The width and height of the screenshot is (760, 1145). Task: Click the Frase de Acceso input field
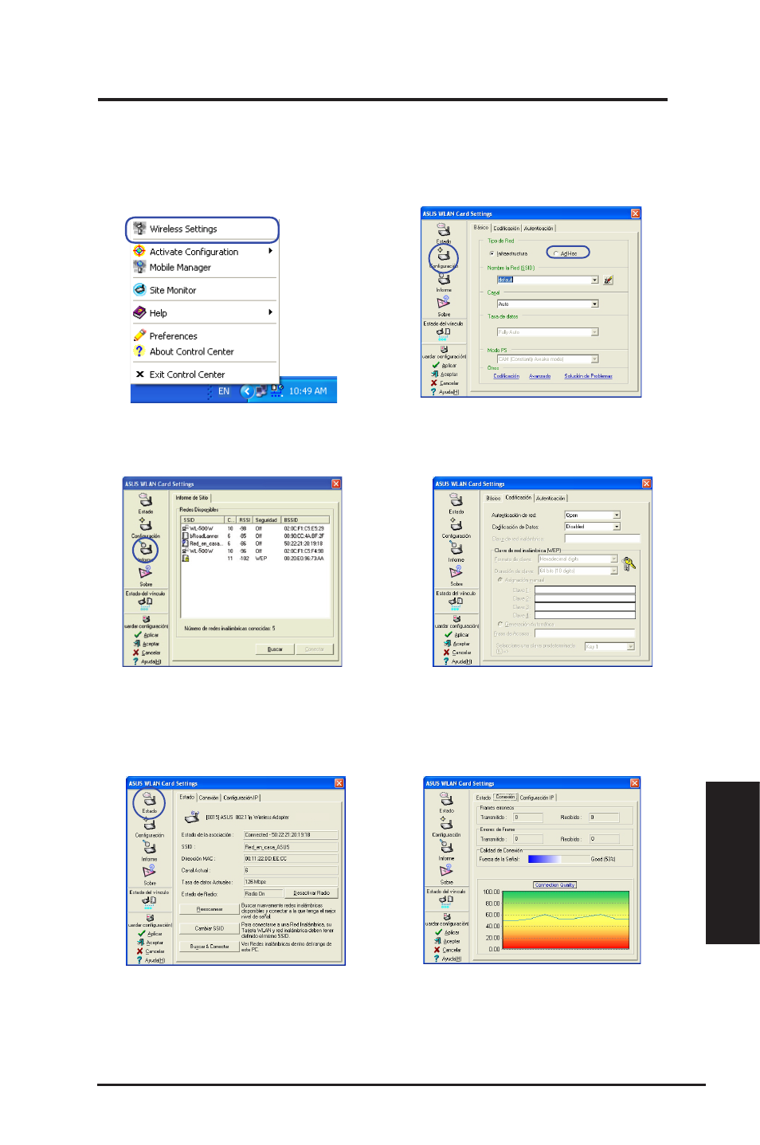[x=585, y=633]
